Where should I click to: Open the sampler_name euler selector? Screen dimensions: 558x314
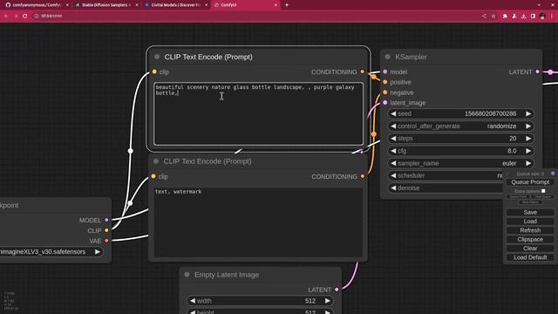[460, 163]
